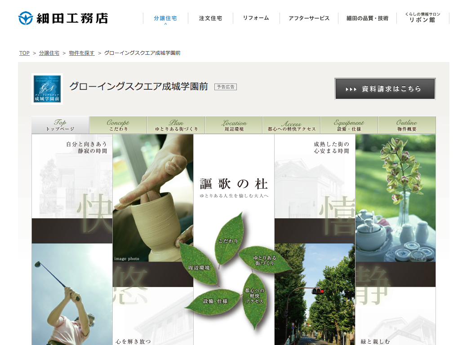Click the pottery hands image photo
462x345 pixels.
[153, 198]
